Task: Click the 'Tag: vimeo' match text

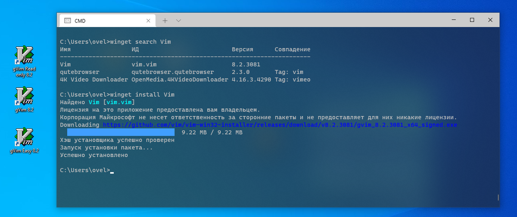Action: click(293, 80)
